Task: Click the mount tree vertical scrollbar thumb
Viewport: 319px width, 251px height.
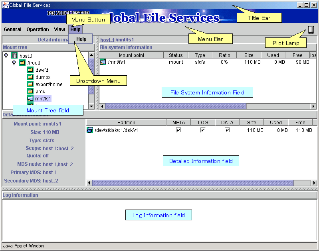Action: pyautogui.click(x=91, y=76)
